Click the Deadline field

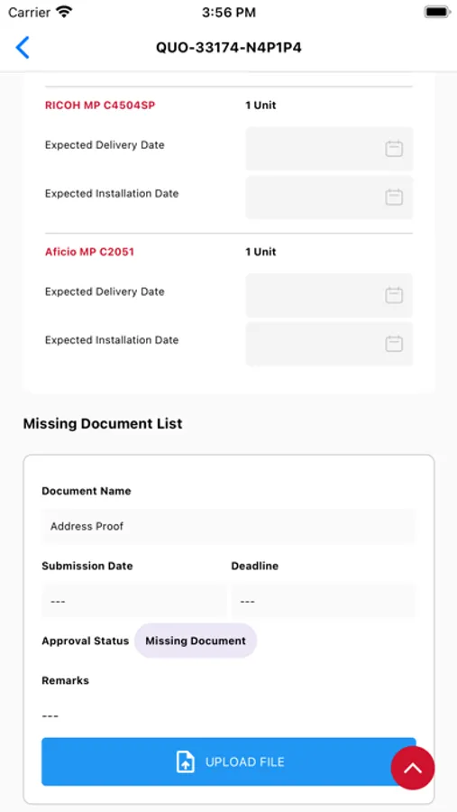tap(324, 601)
